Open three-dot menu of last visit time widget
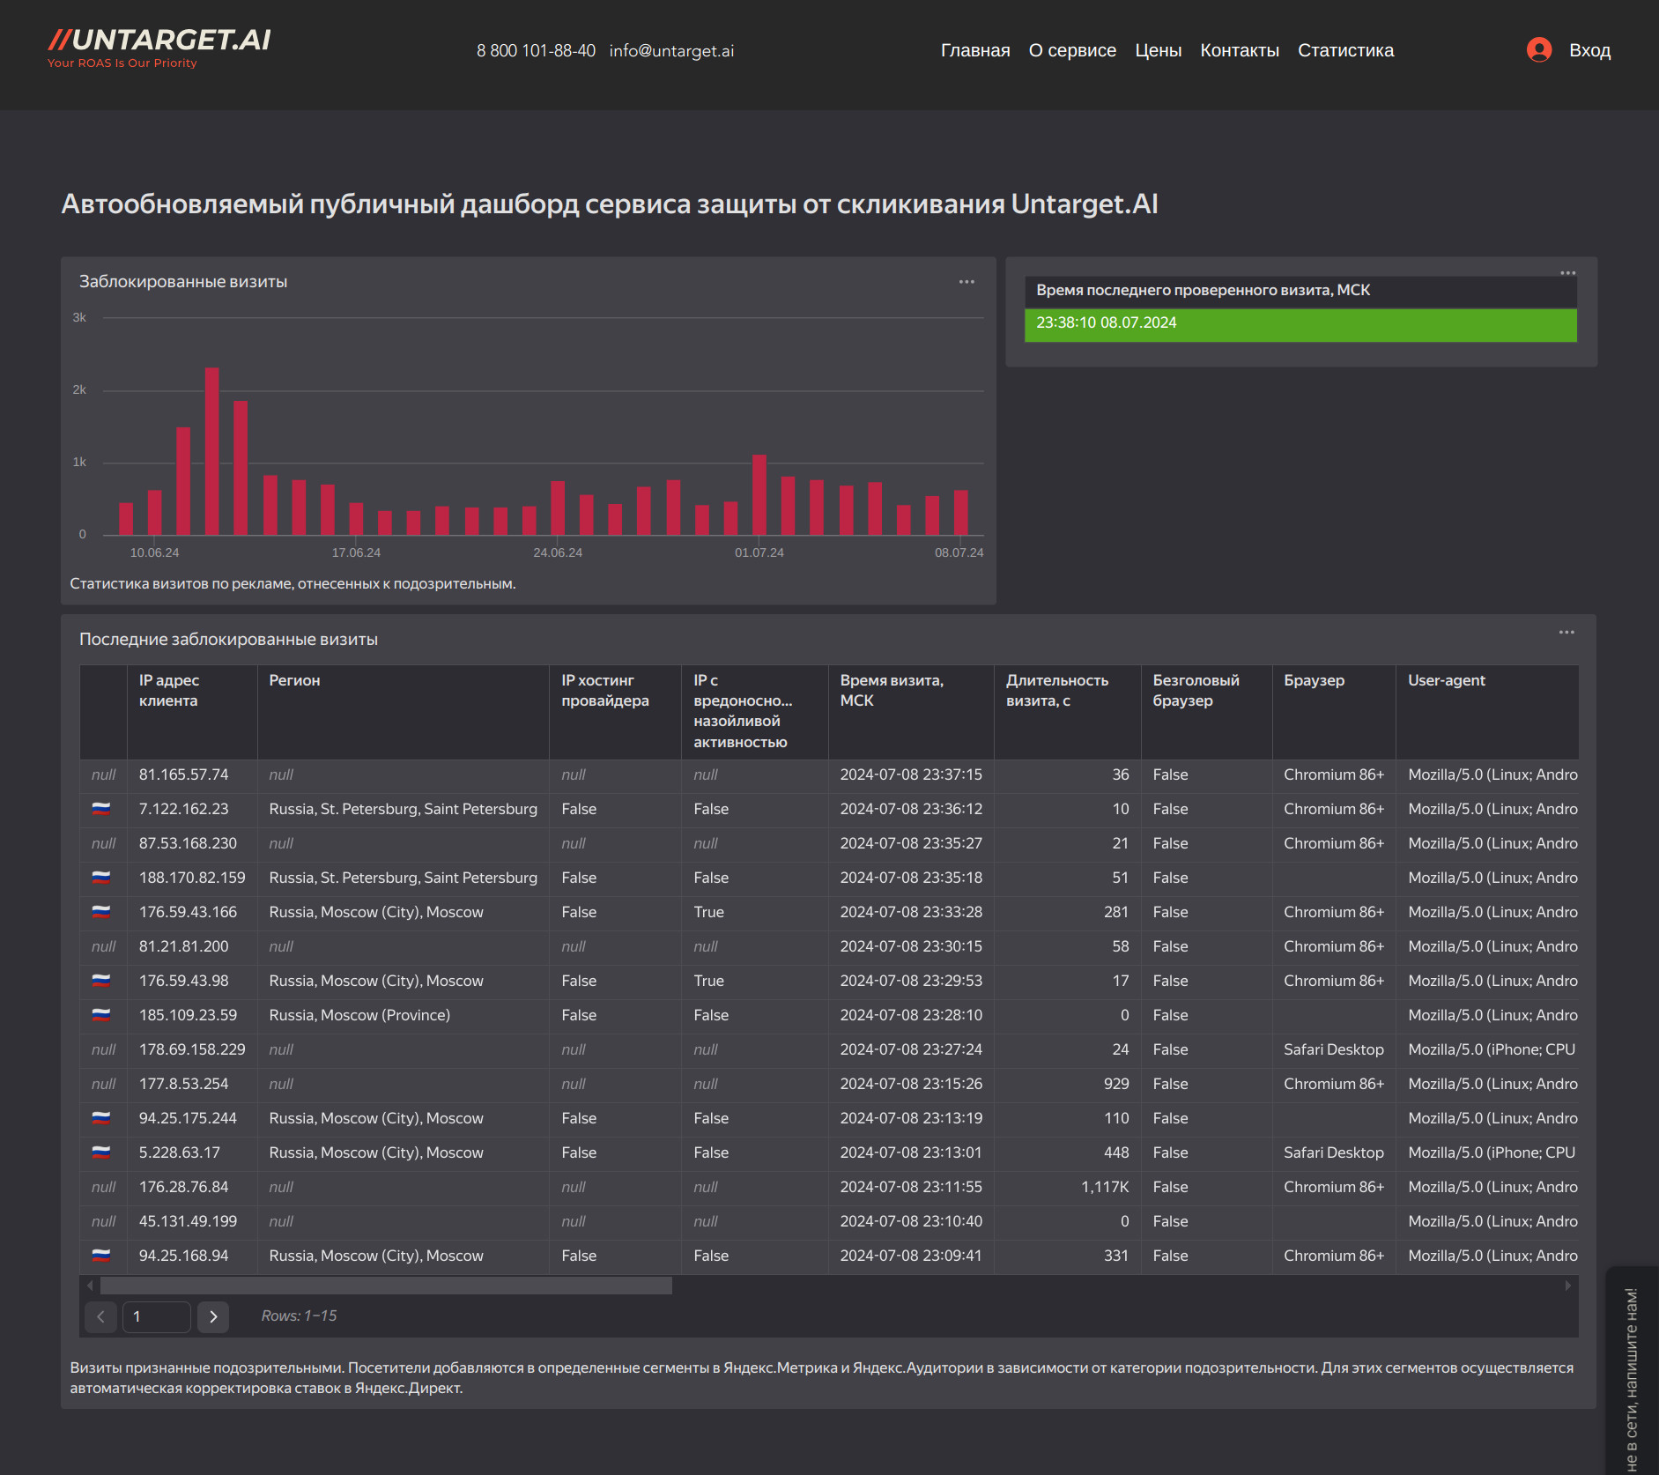Viewport: 1659px width, 1475px height. (x=1567, y=273)
